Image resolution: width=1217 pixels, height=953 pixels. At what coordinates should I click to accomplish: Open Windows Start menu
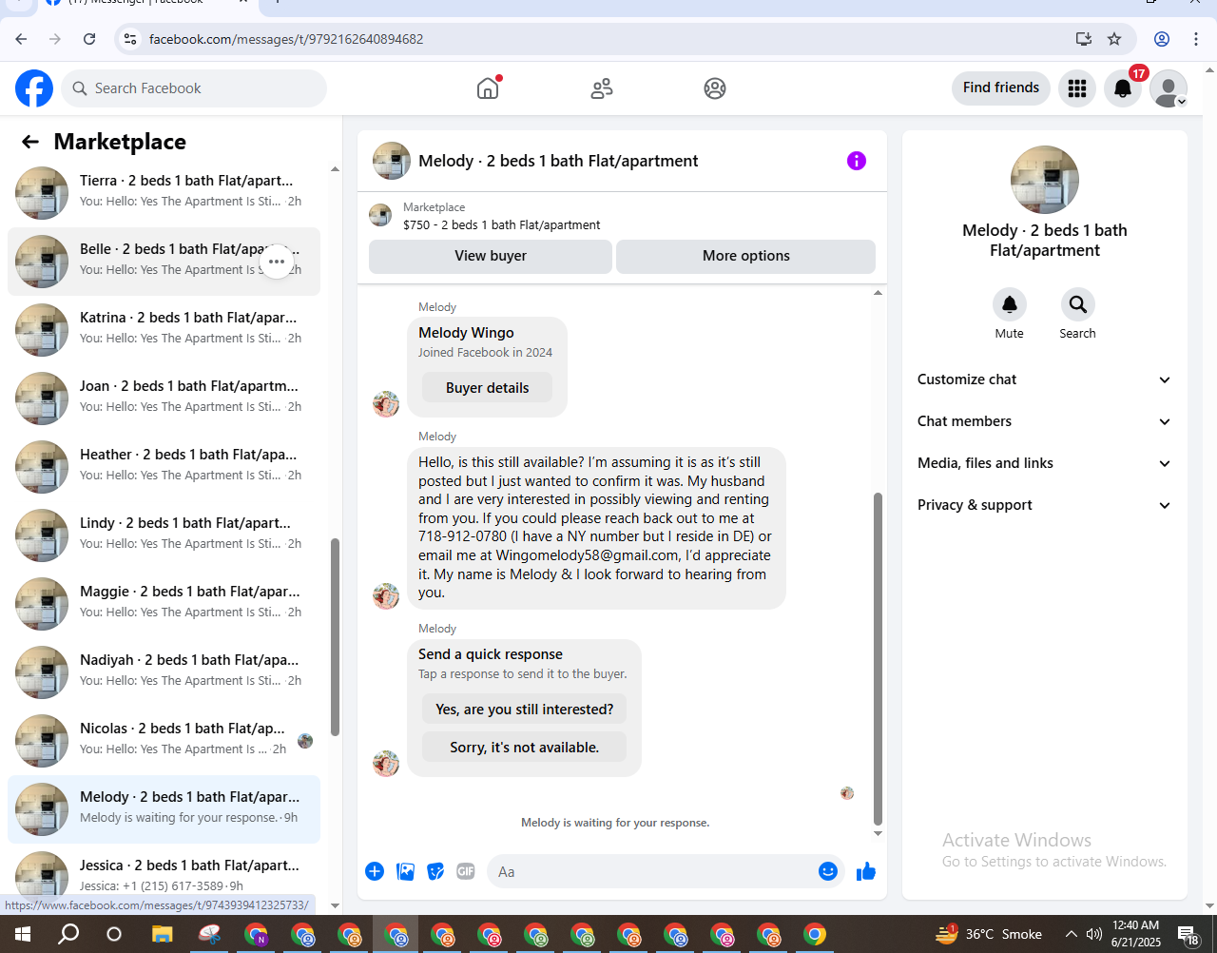pos(23,934)
